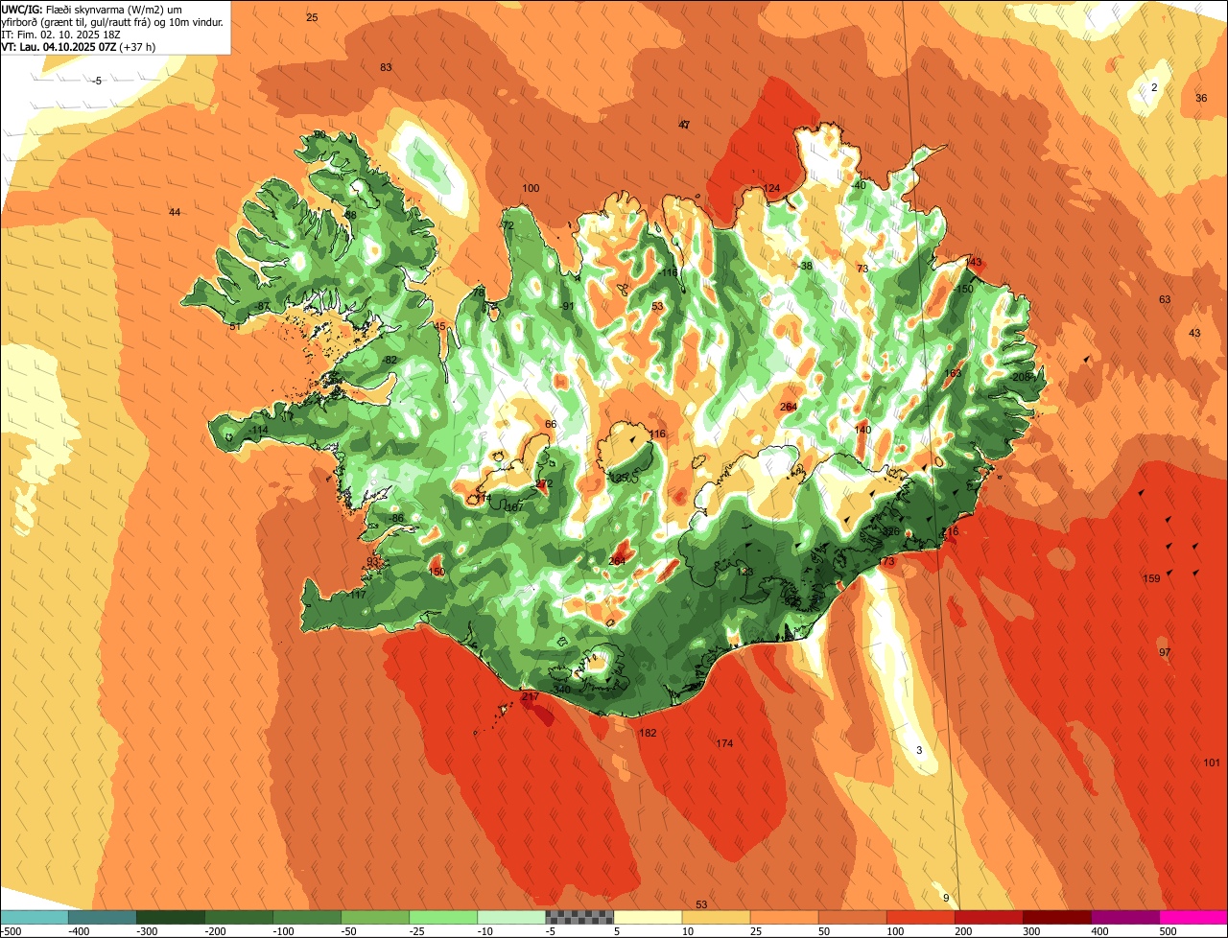Click the map value 51
Viewport: 1228px width, 938px height.
235,326
